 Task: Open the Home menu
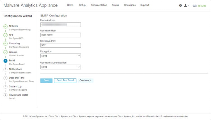click(70, 5)
